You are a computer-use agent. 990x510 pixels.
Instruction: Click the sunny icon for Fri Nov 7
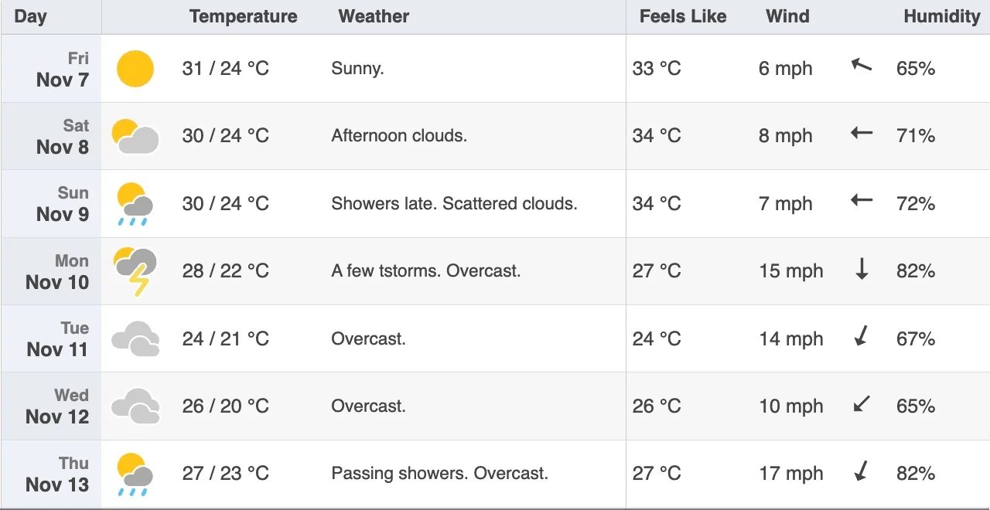(135, 69)
